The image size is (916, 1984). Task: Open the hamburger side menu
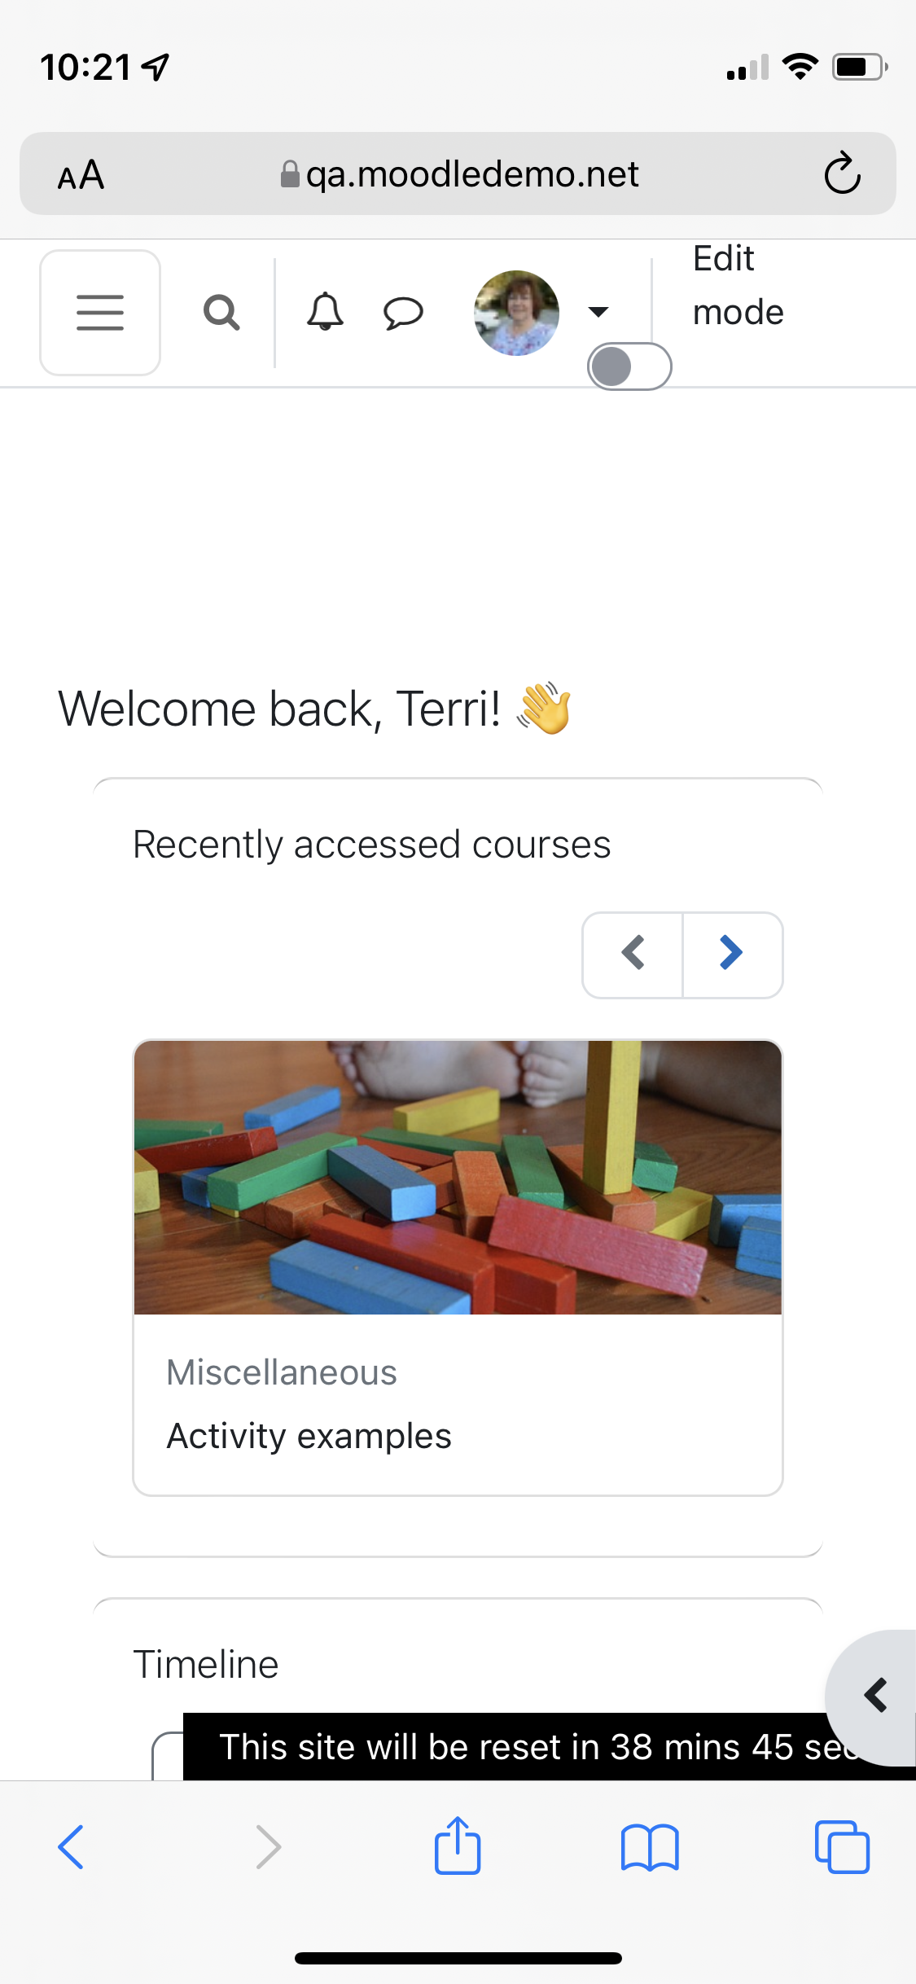click(100, 313)
